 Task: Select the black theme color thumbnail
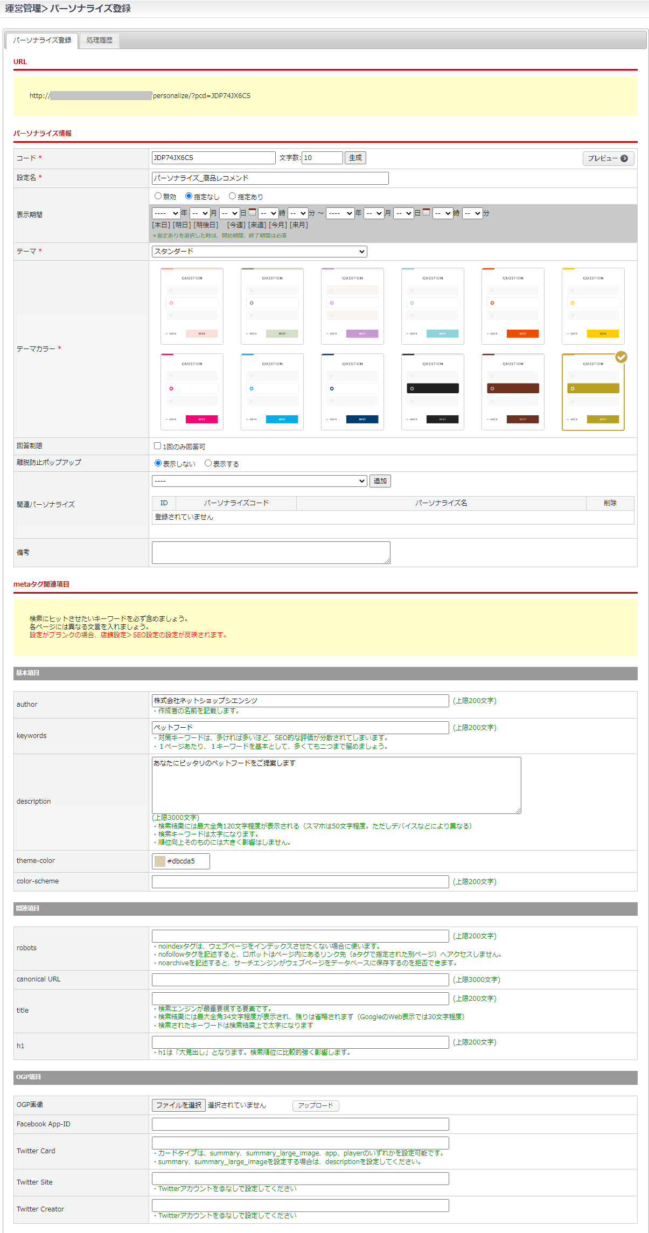click(x=432, y=392)
